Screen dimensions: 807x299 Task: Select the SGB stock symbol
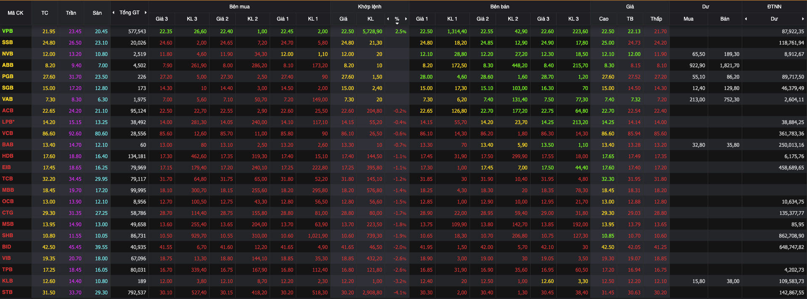pyautogui.click(x=8, y=88)
